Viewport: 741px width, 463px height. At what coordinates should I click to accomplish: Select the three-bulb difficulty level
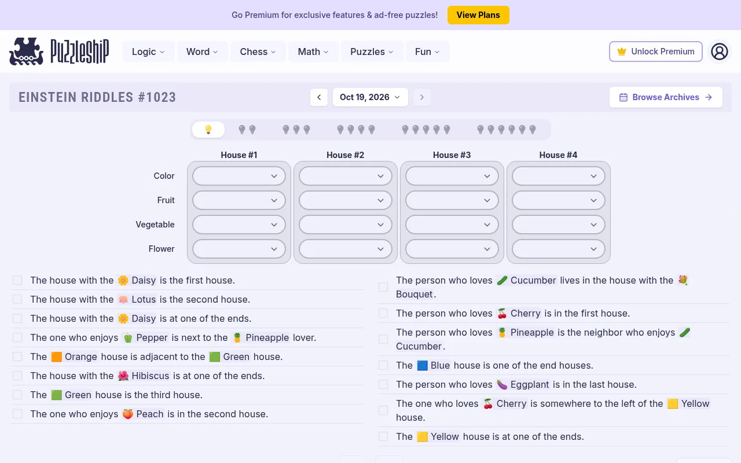296,130
